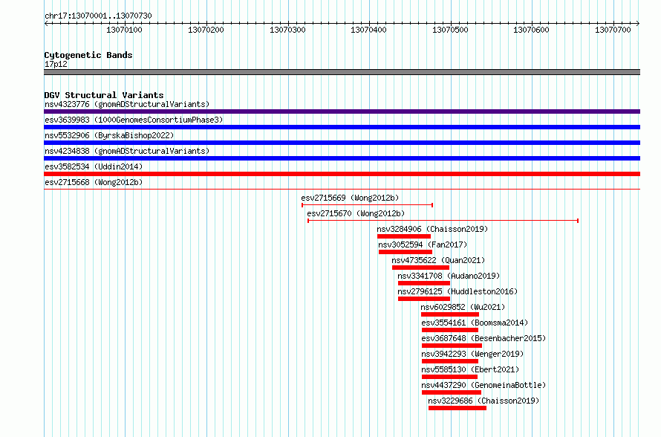Open esv2715669 Wong2012b label
This screenshot has height=437, width=661.
(350, 198)
